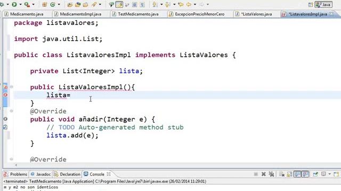
Task: Pin the current console
Action: click(x=315, y=174)
